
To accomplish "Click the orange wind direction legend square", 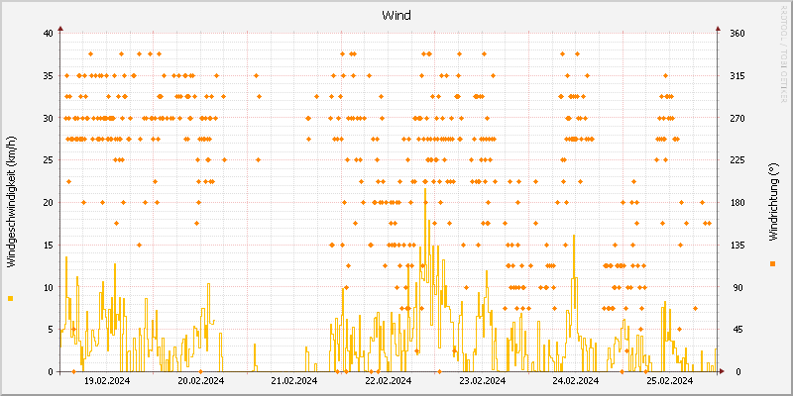I will 772,263.
